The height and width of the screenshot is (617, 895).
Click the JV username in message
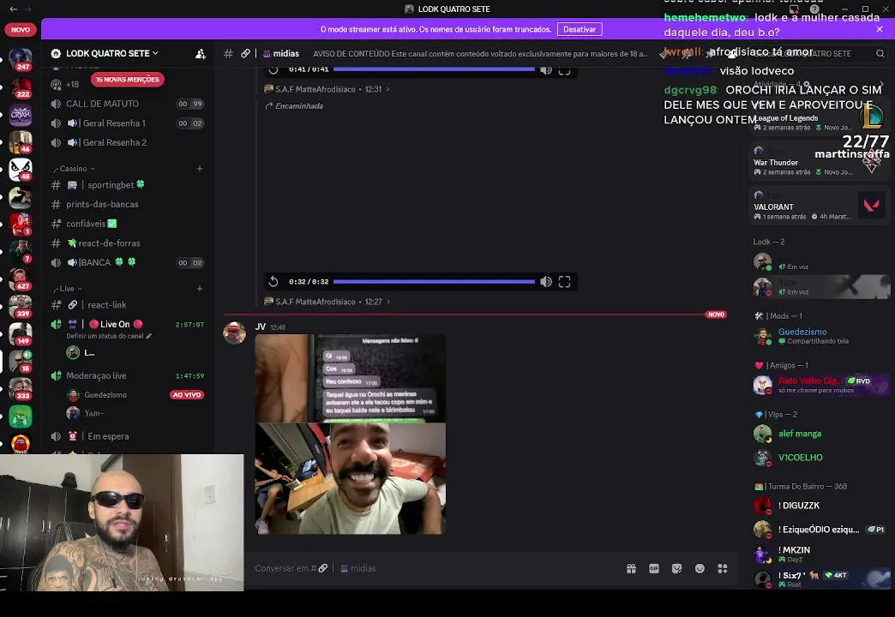tap(261, 327)
